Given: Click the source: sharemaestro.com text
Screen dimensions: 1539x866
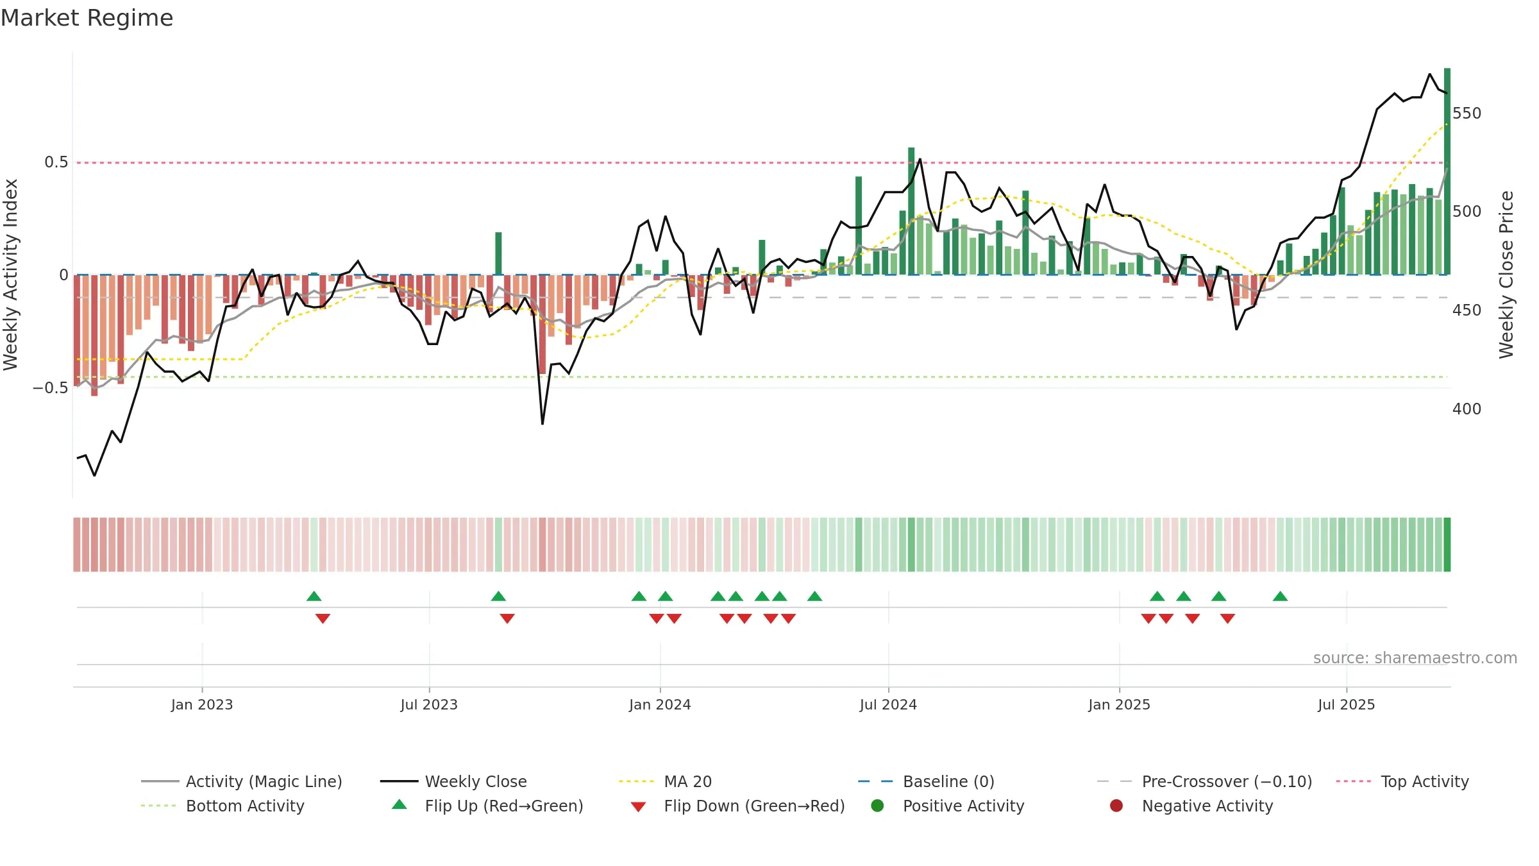Looking at the screenshot, I should point(1415,658).
